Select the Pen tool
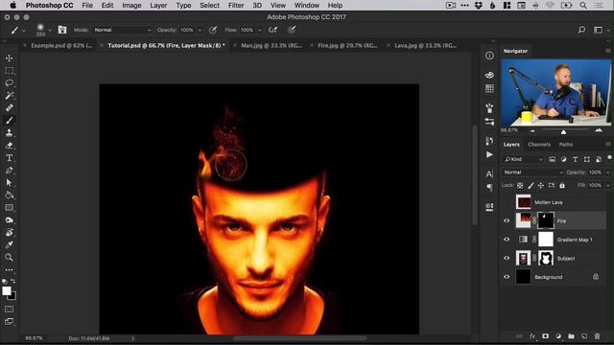 9,171
